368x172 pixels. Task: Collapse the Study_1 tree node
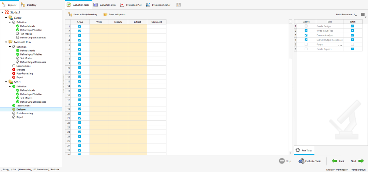click(x=2, y=12)
